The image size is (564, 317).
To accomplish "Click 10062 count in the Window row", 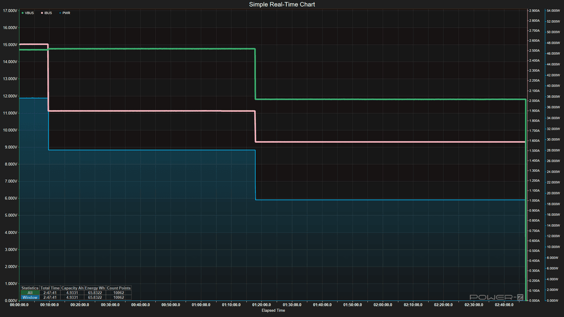I will point(119,298).
